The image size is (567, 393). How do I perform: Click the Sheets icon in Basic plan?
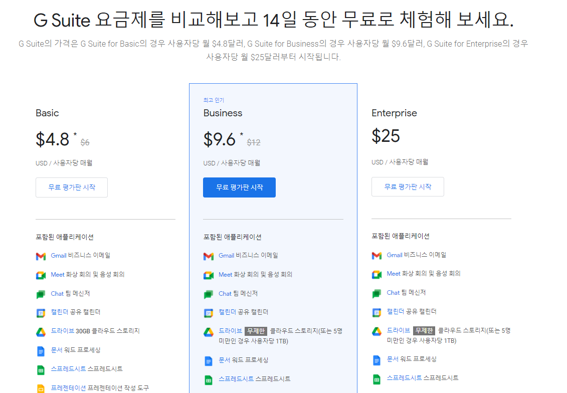click(x=41, y=370)
